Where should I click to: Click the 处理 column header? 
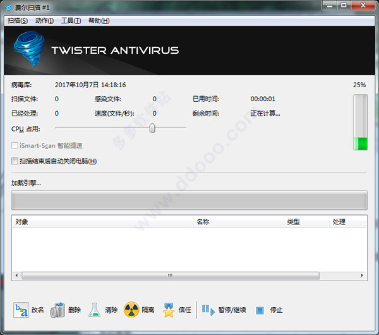[x=347, y=222]
